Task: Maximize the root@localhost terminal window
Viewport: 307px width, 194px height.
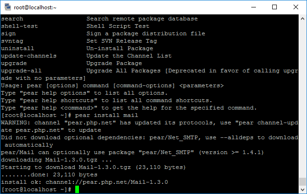Action: click(274, 7)
